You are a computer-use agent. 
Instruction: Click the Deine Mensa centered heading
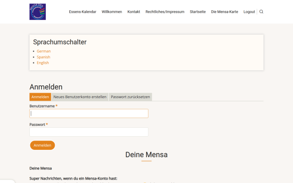(146, 155)
